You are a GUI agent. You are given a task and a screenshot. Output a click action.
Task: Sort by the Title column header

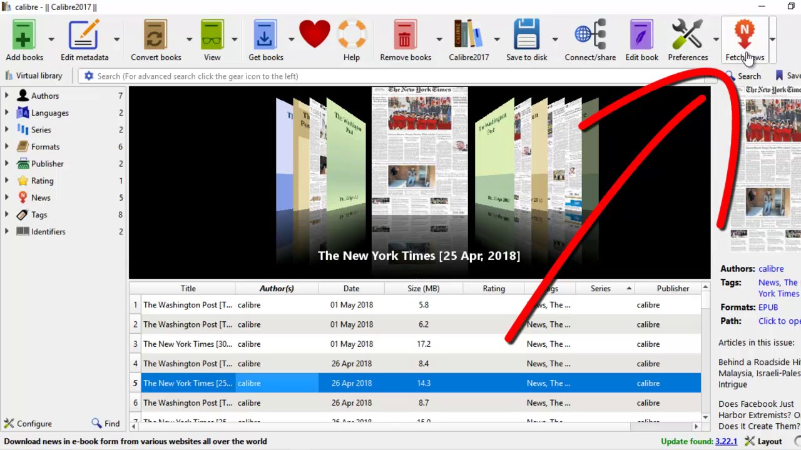(x=188, y=288)
